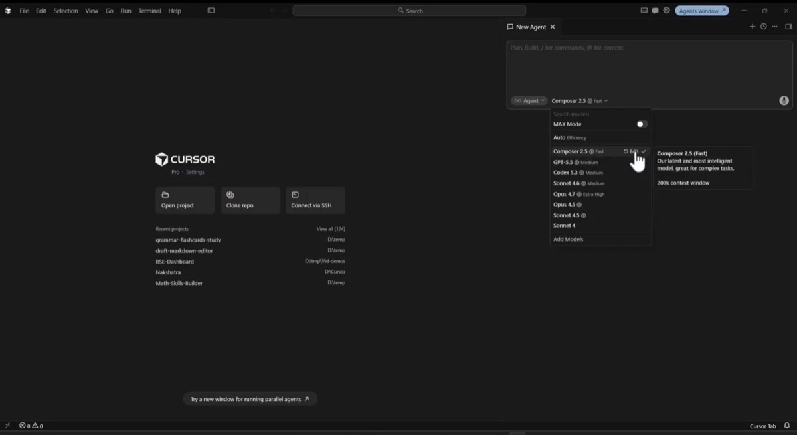Select Codex 5.3 Medium model
This screenshot has height=435, width=797.
click(x=600, y=173)
